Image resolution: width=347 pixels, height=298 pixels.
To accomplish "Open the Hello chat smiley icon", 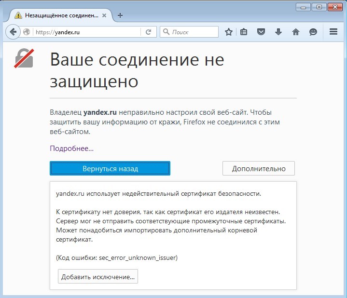I will [313, 32].
